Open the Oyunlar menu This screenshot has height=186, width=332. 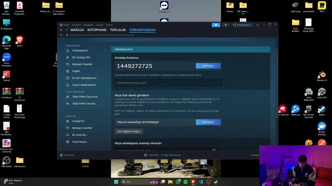coord(100,25)
